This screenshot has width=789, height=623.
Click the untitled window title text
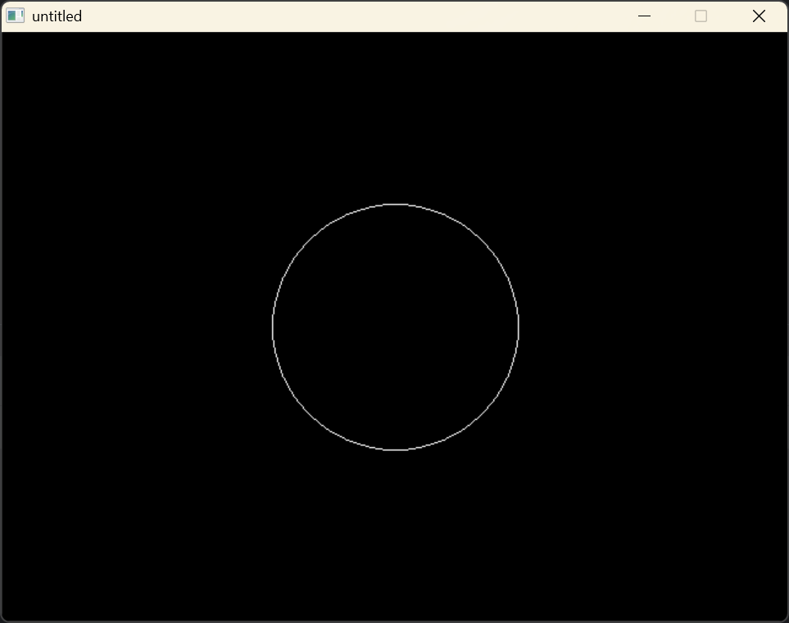56,16
